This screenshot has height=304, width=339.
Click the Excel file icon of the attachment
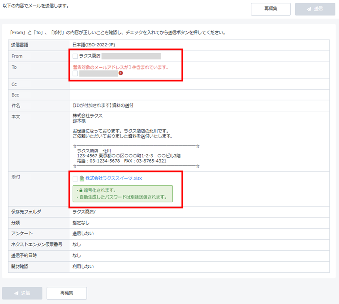click(x=82, y=178)
